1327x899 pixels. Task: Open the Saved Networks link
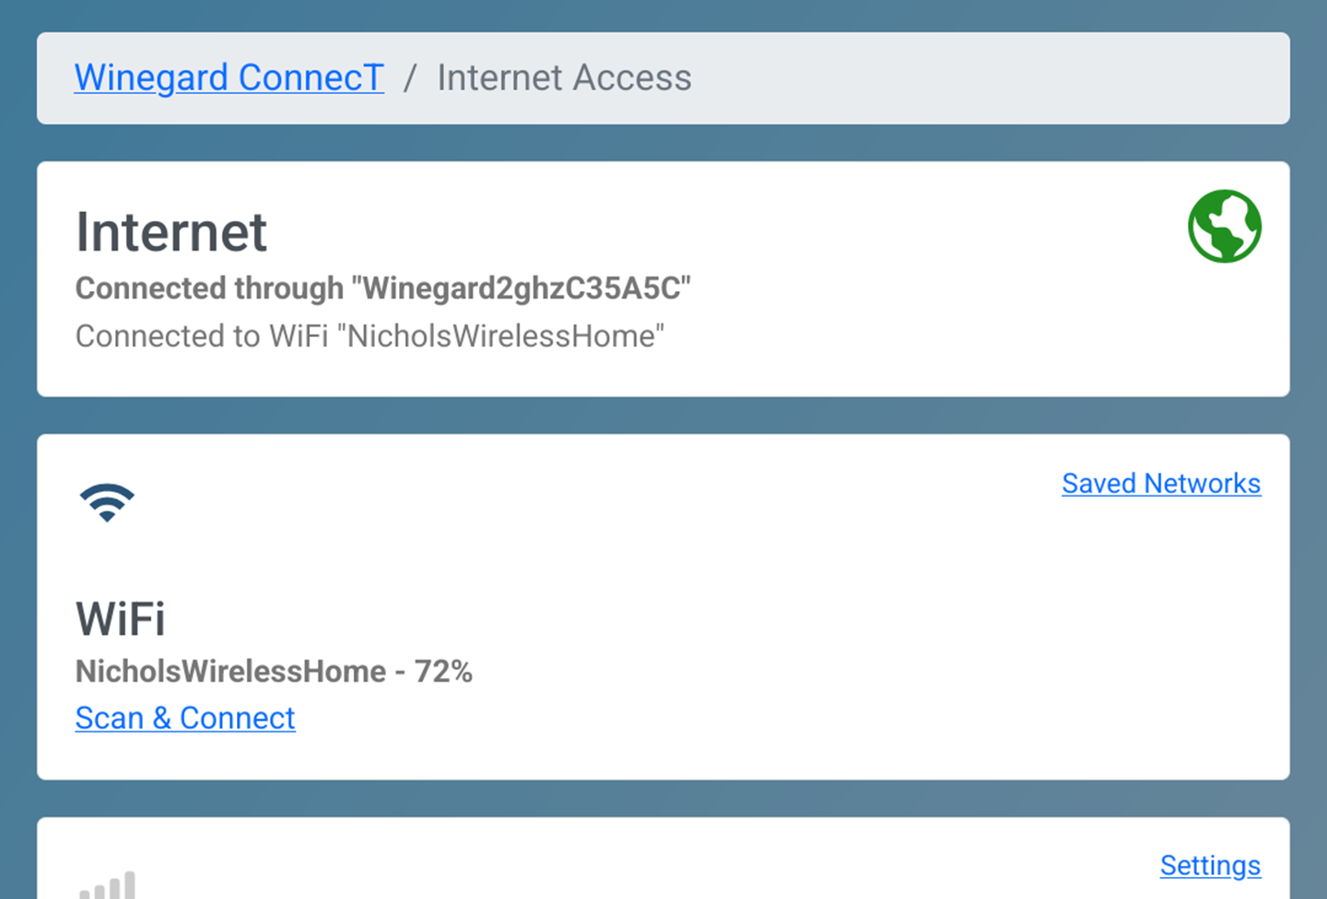pos(1161,484)
